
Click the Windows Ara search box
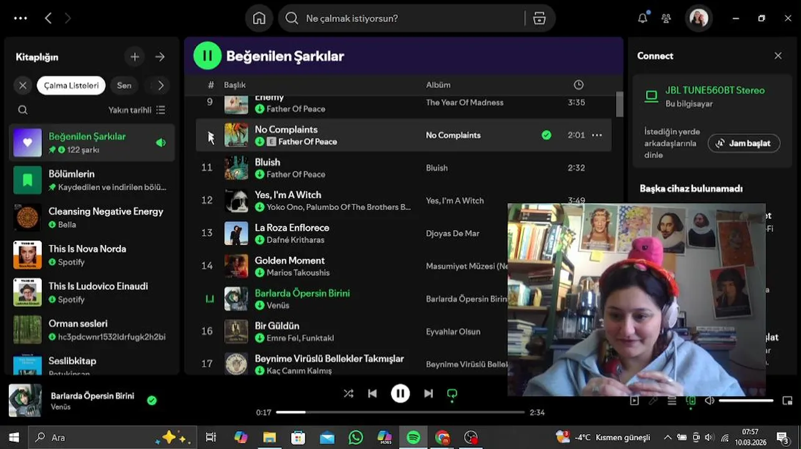coord(112,437)
